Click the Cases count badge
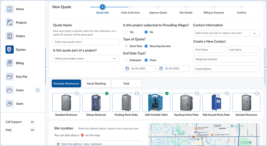Image resolution: width=267 pixels, height=146 pixels. pos(38,90)
